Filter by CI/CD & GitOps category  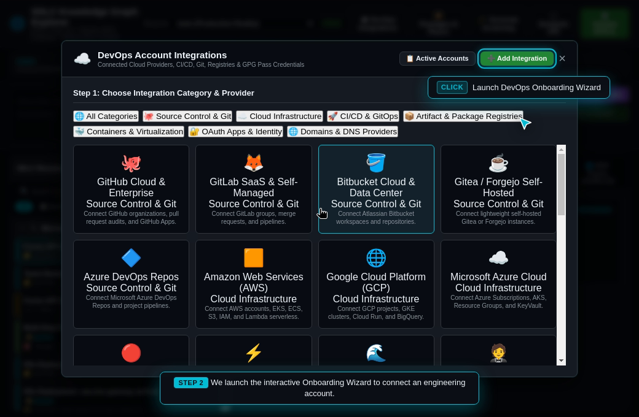363,117
